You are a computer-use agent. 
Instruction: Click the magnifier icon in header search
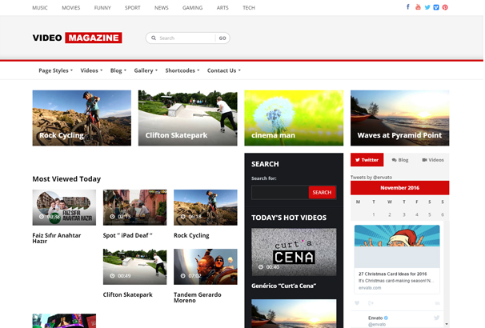pyautogui.click(x=154, y=38)
